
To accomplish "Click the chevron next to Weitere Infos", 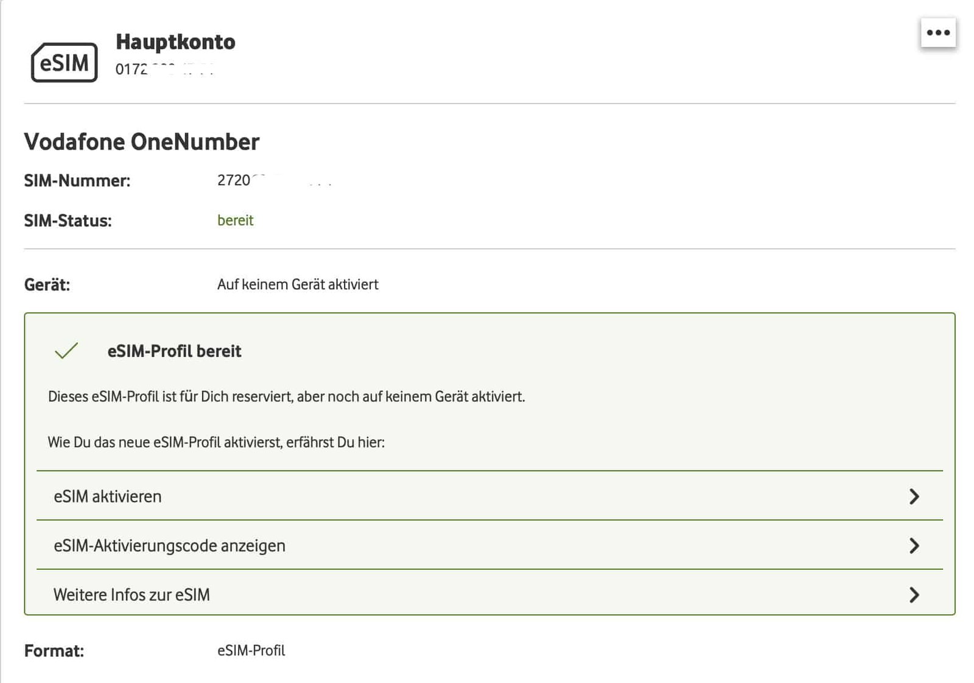I will (914, 595).
